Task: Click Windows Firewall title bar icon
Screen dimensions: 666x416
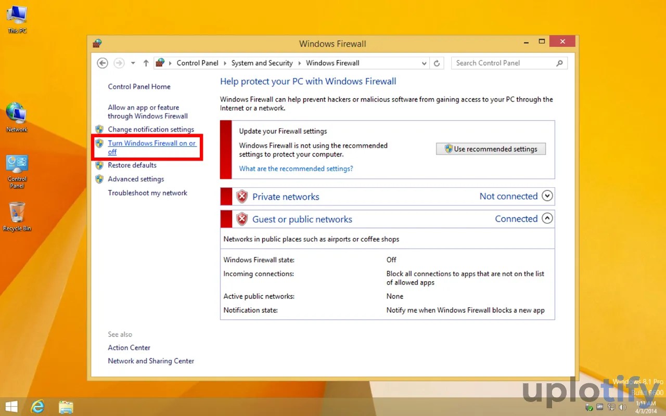Action: click(97, 44)
